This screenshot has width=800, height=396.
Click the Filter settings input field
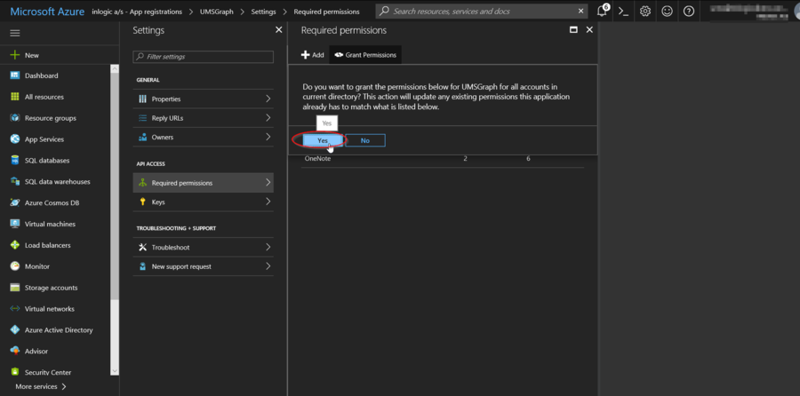(204, 57)
